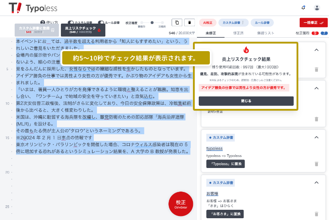The height and width of the screenshot is (220, 329).
Task: Open the 使い方 help guide
Action: (49, 22)
